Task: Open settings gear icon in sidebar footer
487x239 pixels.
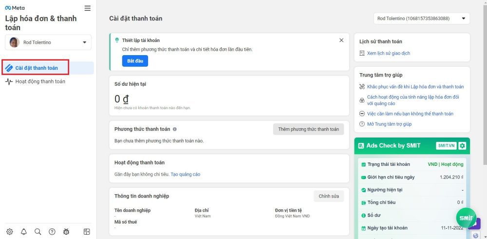Action: click(x=10, y=232)
